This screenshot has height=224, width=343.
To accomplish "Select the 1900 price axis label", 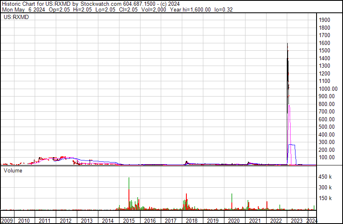I will coord(324,20).
